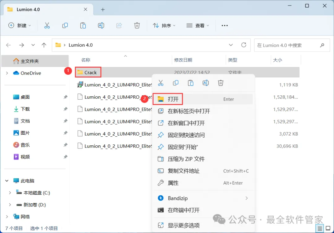Select 显示更多选项 menu entry

click(x=203, y=225)
